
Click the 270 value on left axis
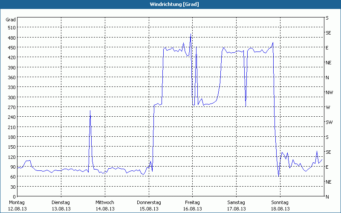coord(11,107)
